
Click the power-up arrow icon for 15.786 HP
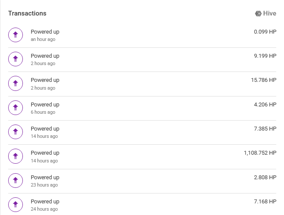(16, 83)
